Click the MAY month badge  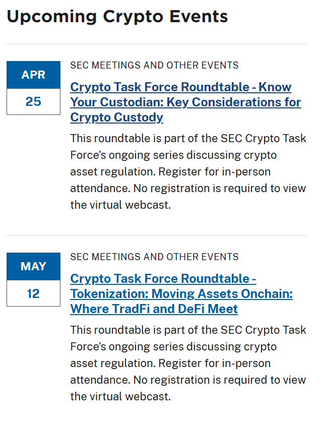[x=33, y=267]
